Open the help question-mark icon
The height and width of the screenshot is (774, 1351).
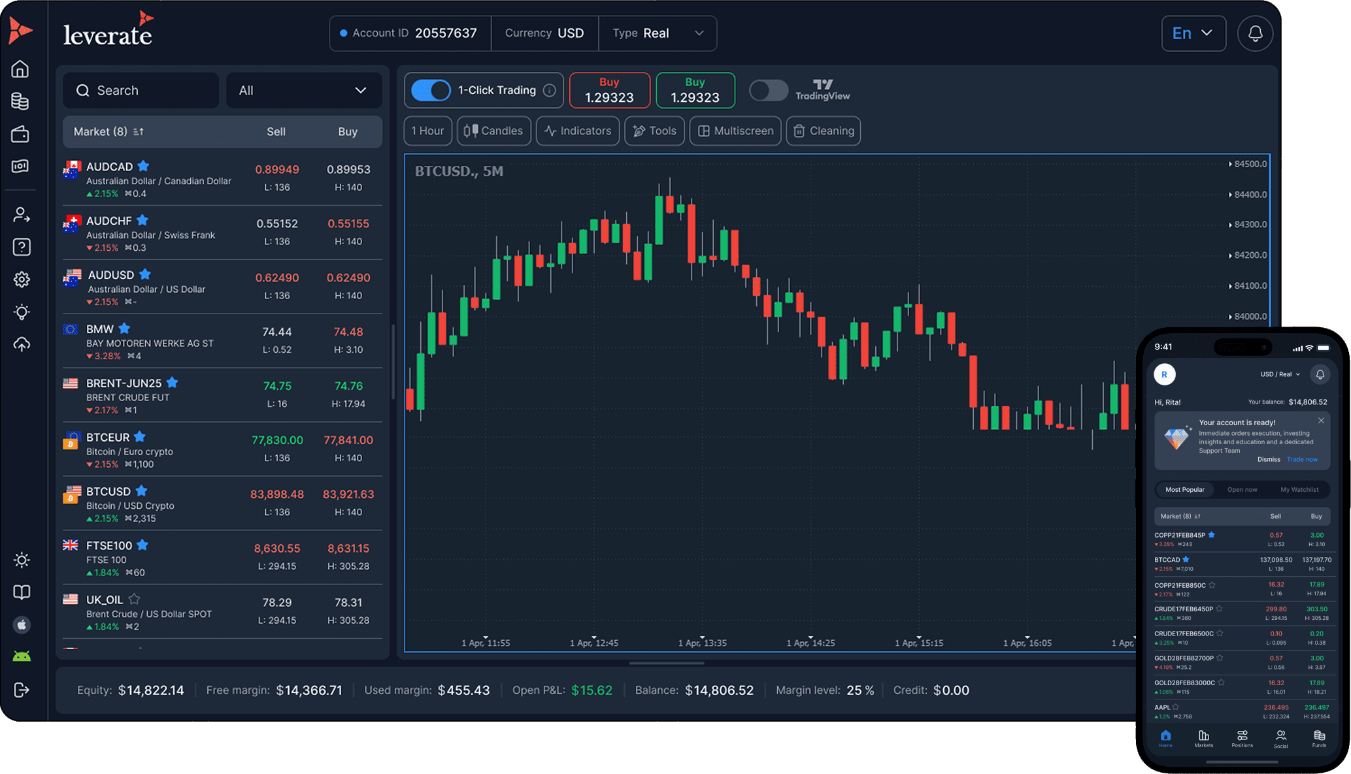22,247
